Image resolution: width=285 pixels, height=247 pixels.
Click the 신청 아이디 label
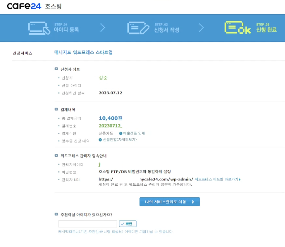71,85
